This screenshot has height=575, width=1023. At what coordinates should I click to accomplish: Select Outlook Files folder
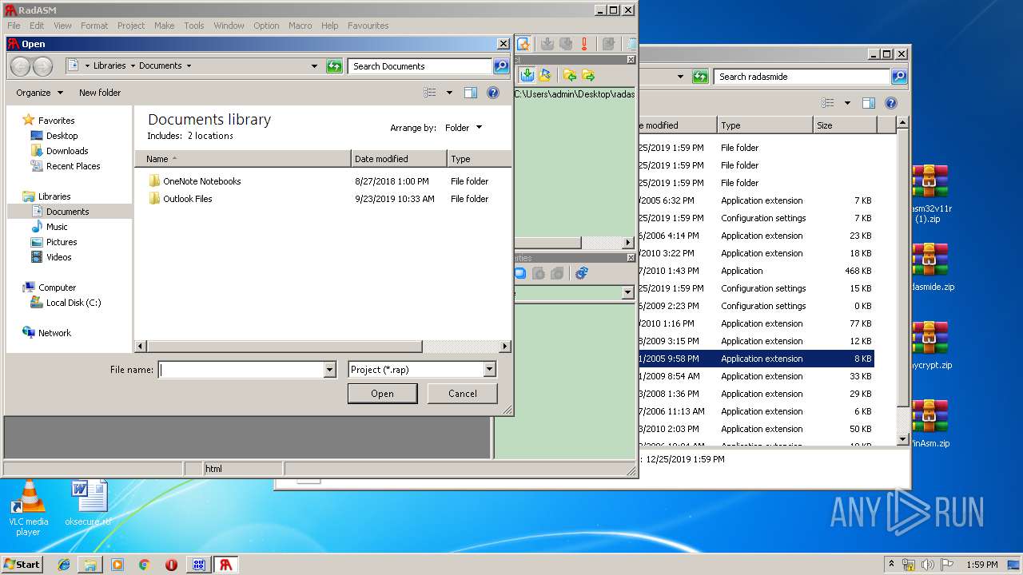[x=181, y=199]
